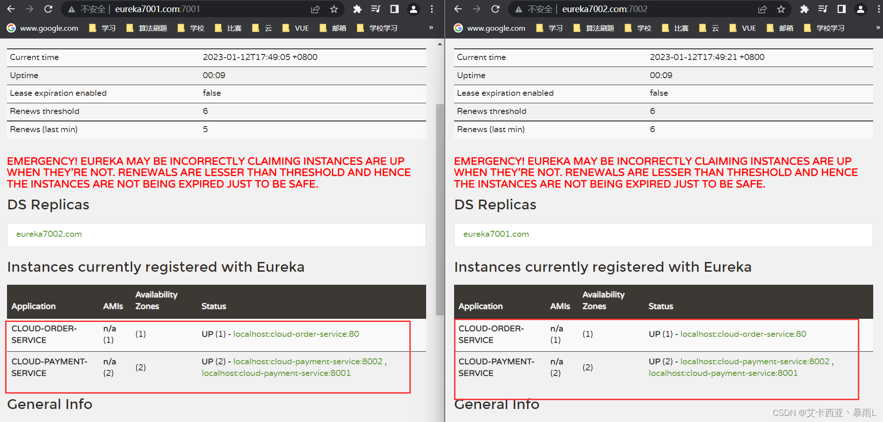Open 算法刷题 bookmark folder in eureka7001 window
883x422 pixels.
point(147,28)
